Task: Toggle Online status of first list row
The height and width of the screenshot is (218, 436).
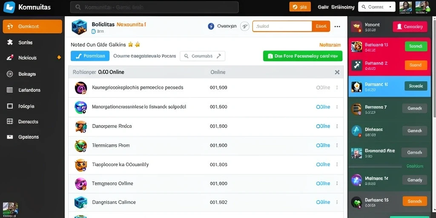Action: click(x=323, y=88)
